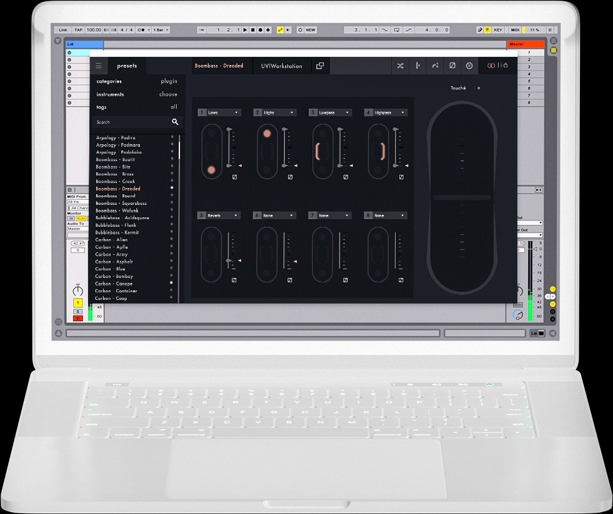Toggle invert checkbox under slot 3 Lowpass
The height and width of the screenshot is (514, 613).
pyautogui.click(x=346, y=177)
